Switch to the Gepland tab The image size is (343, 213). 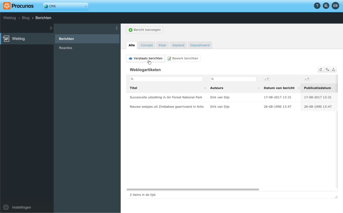[x=178, y=45]
